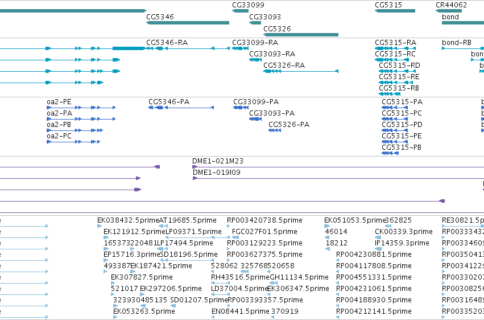Screen dimensions: 484x320
Task: Open the CG5315-PC protein label
Action: [402, 113]
